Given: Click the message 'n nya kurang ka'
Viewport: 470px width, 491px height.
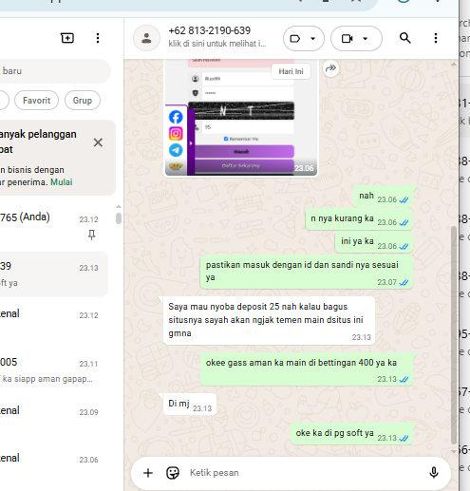Looking at the screenshot, I should (x=359, y=219).
